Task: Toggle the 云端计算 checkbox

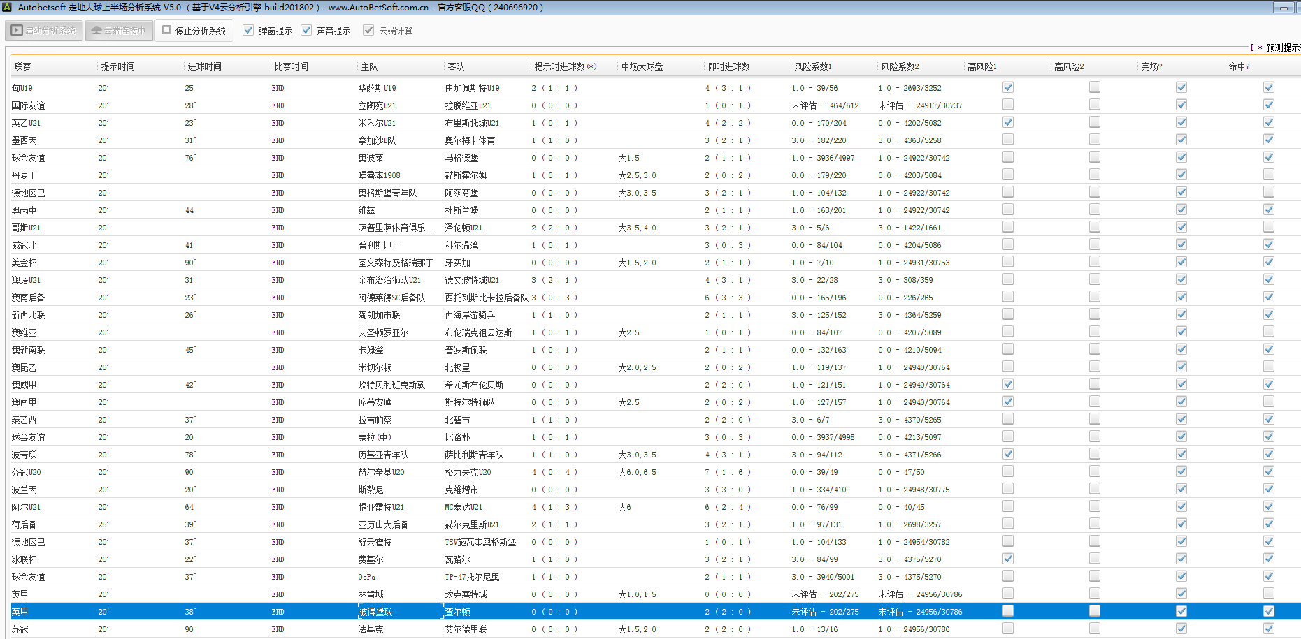Action: 368,31
